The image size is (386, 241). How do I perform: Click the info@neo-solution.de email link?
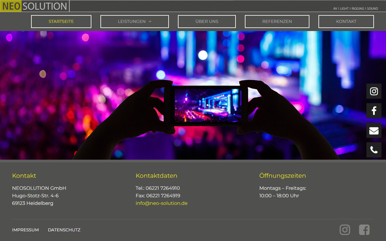point(162,203)
